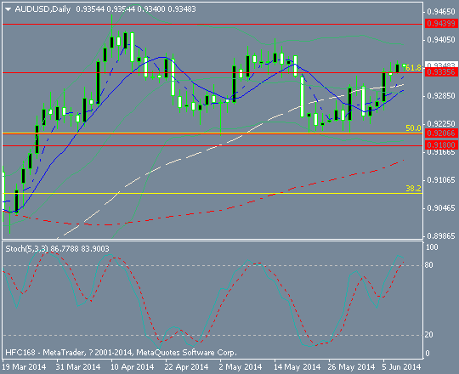Screen dimensions: 459x374
Task: Select the 0.94650 price scale value
Action: click(x=441, y=12)
